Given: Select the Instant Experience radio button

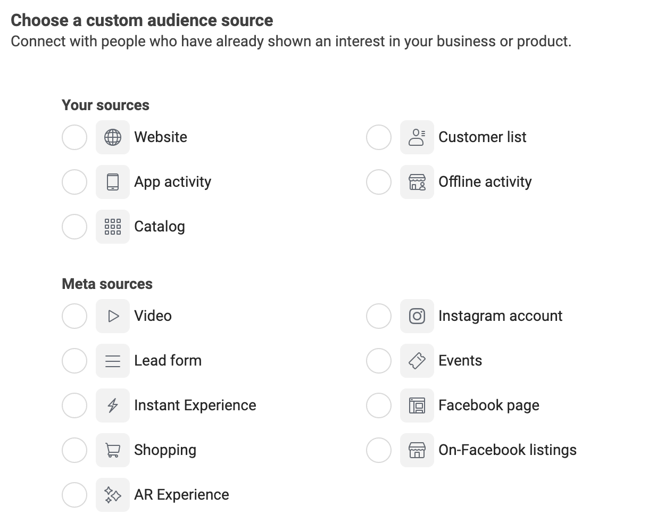Looking at the screenshot, I should 74,405.
